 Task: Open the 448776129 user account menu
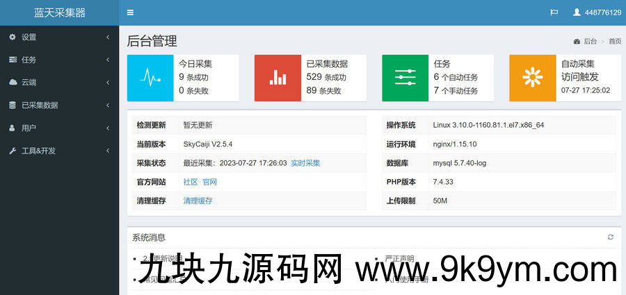pyautogui.click(x=597, y=12)
